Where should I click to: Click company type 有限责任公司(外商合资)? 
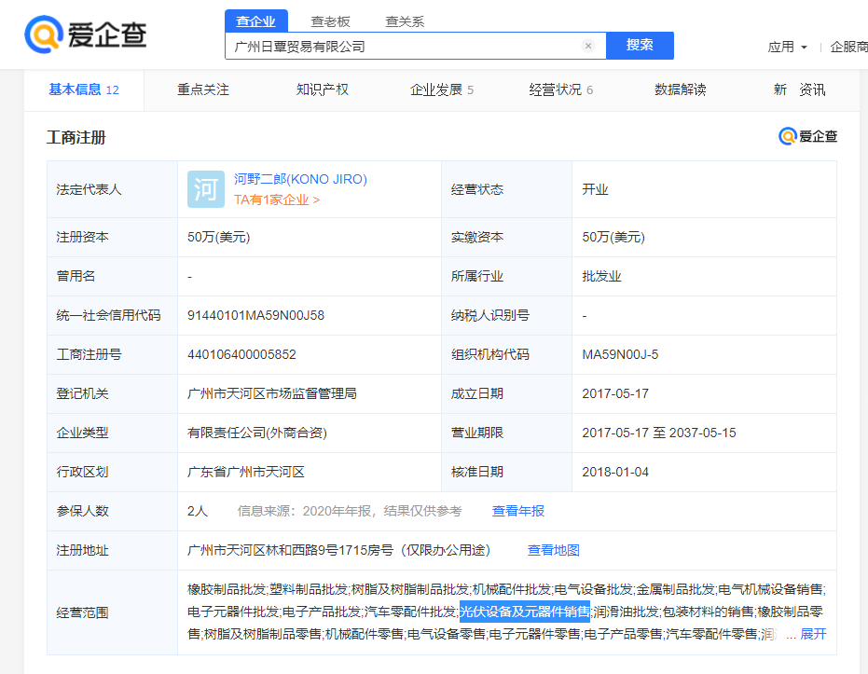257,433
